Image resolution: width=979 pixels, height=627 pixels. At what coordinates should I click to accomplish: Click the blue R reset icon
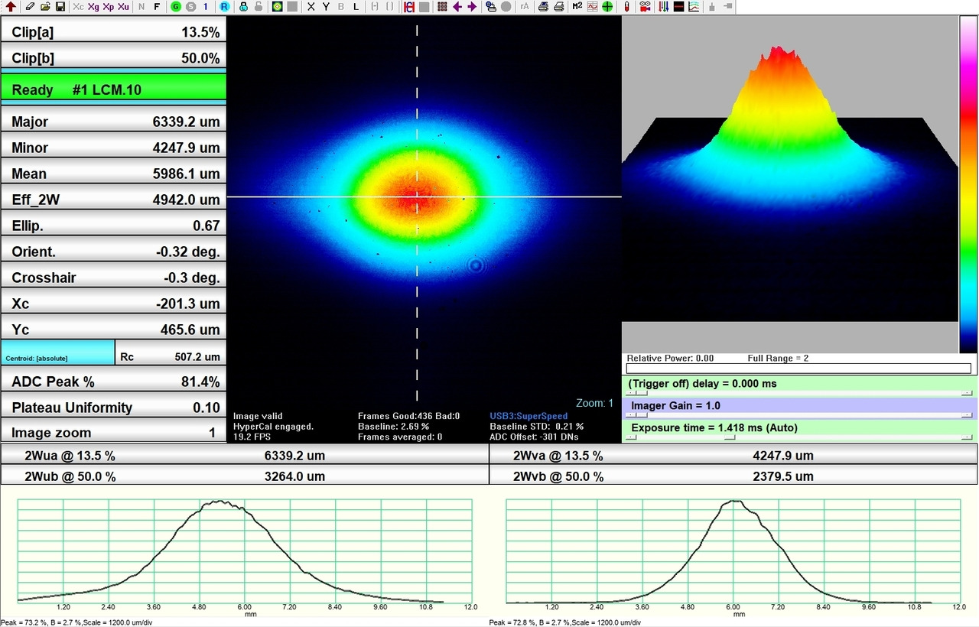click(x=224, y=7)
